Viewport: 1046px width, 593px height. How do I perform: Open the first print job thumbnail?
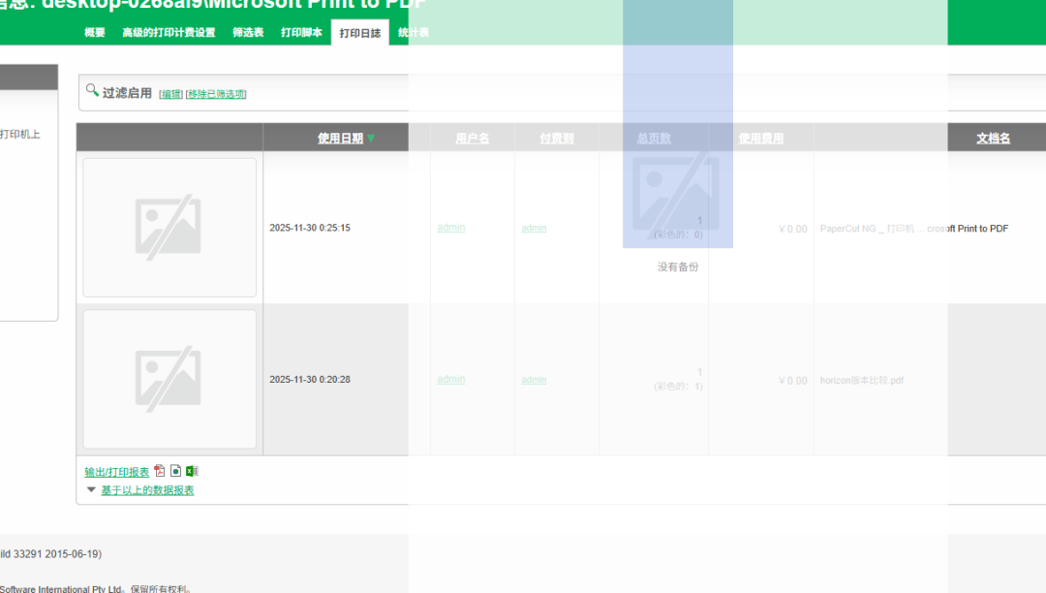point(169,227)
